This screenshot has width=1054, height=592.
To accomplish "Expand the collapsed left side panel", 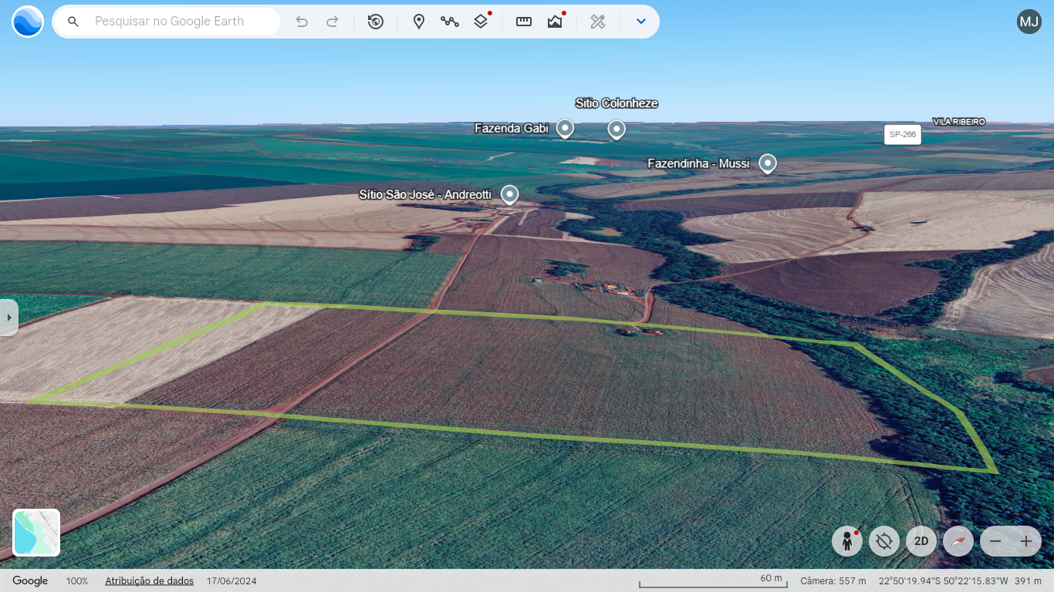I will point(8,318).
